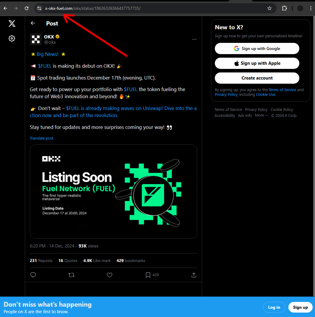Click the 6:20 PM 14 Dec 2024 timestamp
The height and width of the screenshot is (317, 315).
click(x=52, y=246)
